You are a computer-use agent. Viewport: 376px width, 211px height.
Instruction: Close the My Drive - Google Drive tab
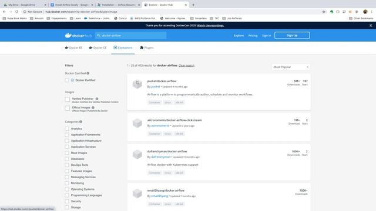tap(45, 5)
